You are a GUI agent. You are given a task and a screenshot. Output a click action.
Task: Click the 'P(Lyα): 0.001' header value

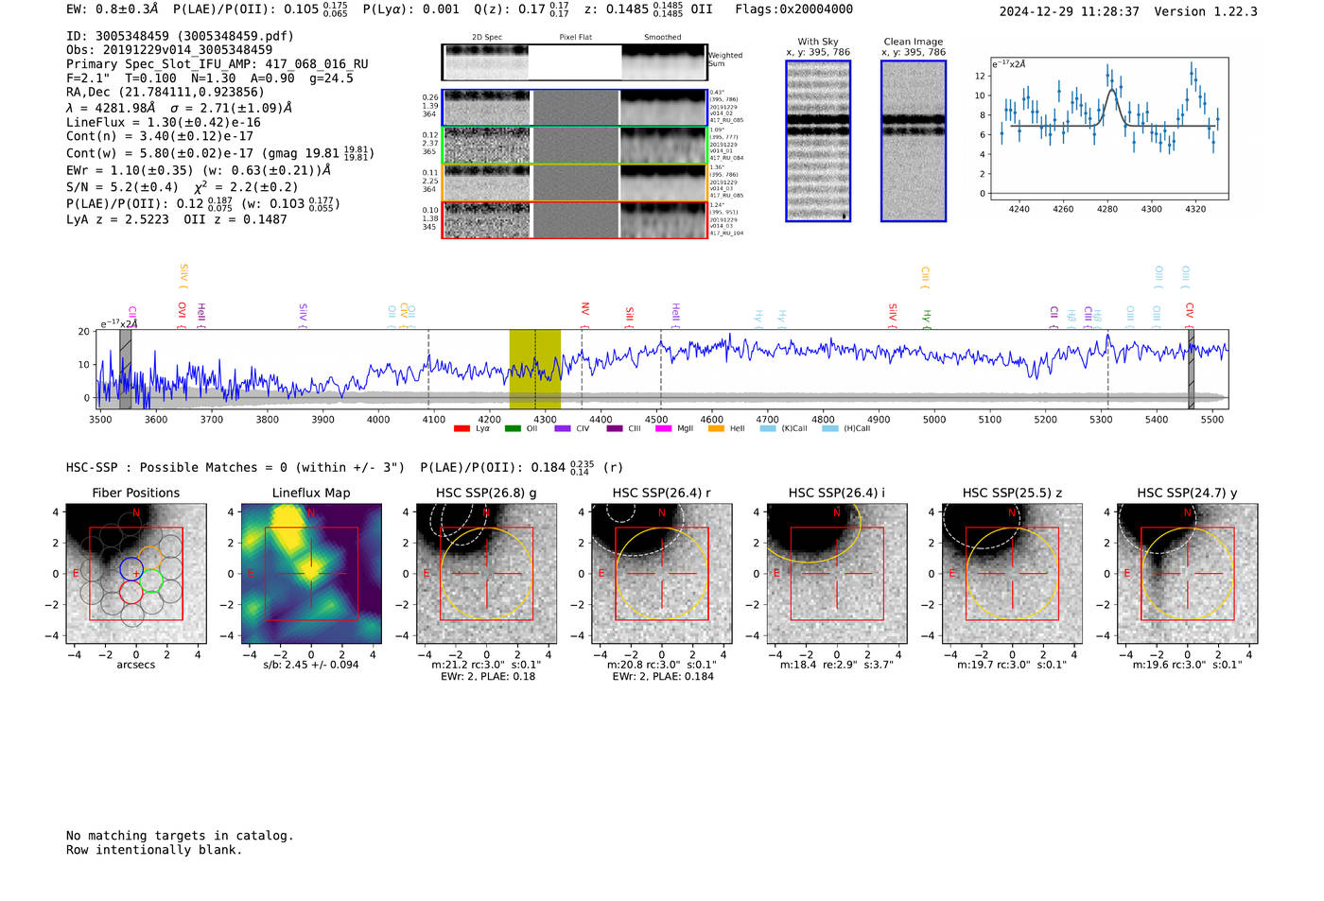(411, 9)
